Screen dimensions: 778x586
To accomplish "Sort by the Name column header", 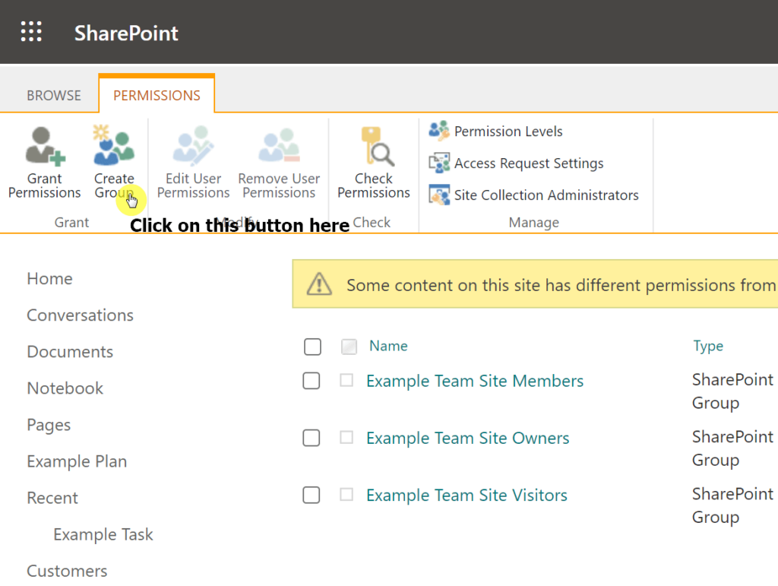I will [x=388, y=346].
